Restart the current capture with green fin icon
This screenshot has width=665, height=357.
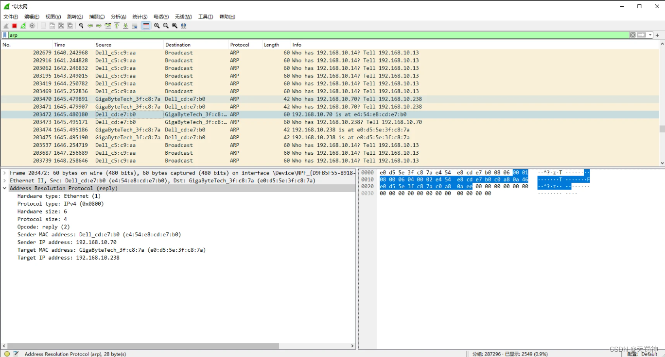click(x=23, y=26)
